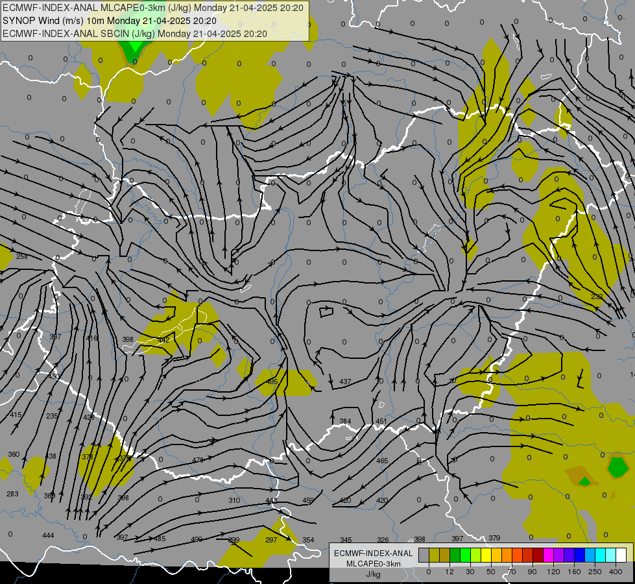
Task: Click the map value 354
Action: point(308,540)
